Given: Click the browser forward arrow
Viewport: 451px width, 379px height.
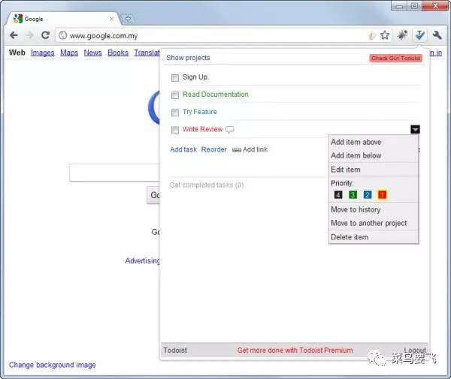Looking at the screenshot, I should click(x=29, y=35).
